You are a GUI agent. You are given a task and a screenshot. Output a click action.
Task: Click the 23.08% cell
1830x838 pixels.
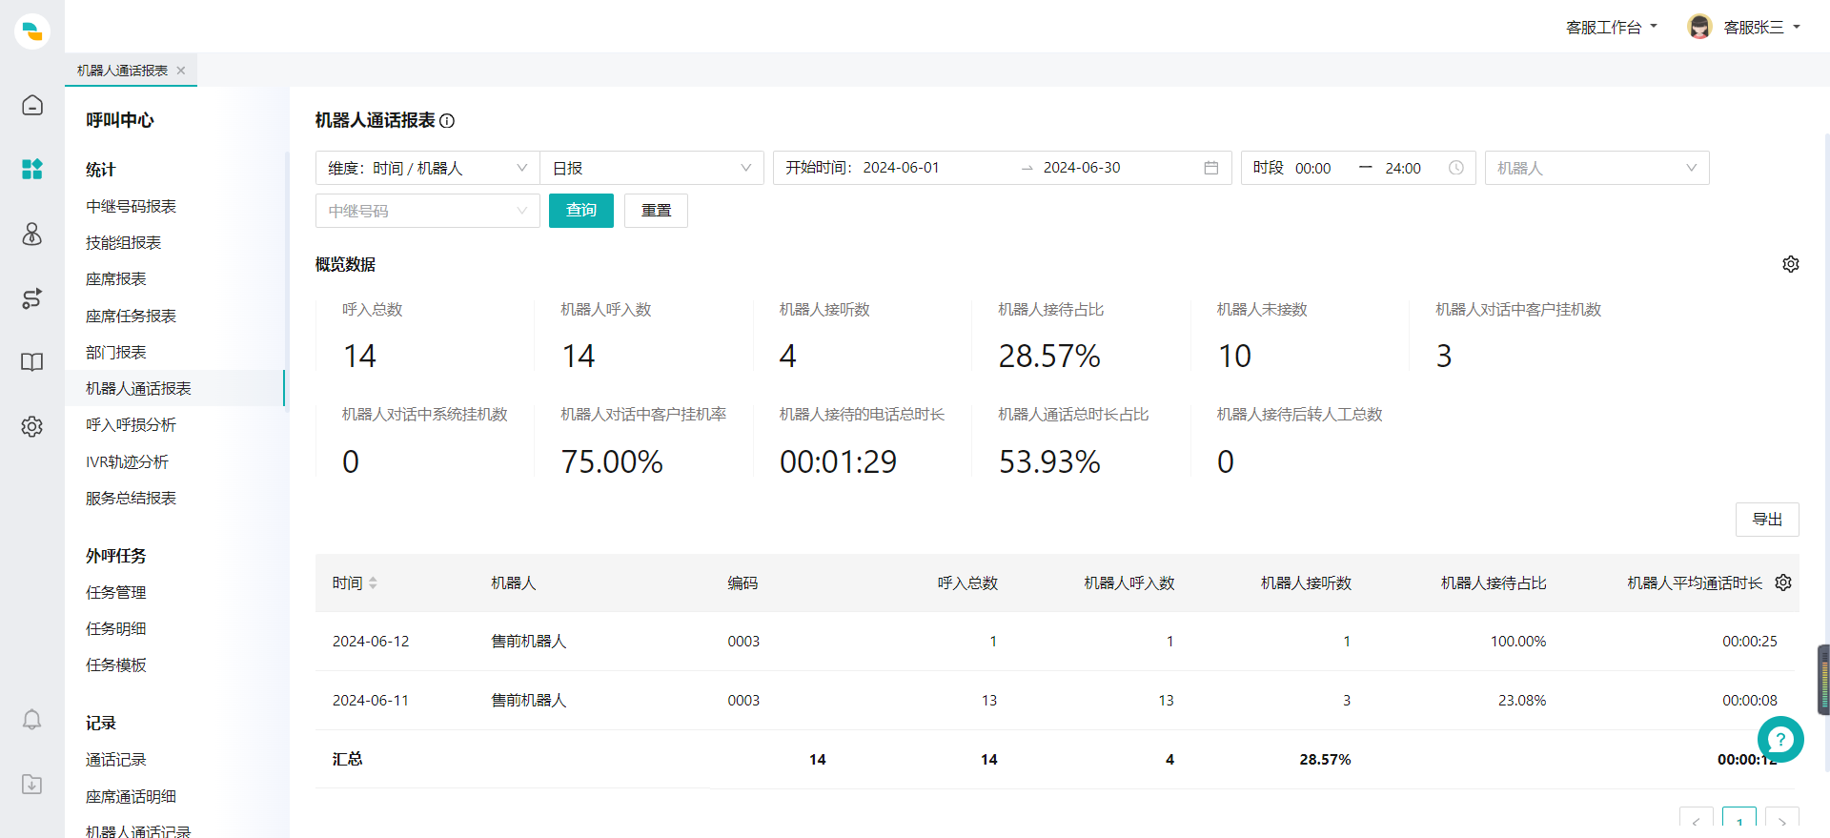(x=1522, y=701)
